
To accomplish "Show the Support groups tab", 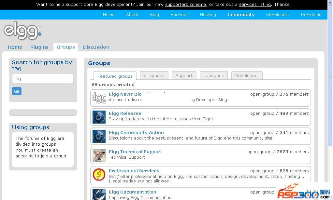I will (184, 75).
